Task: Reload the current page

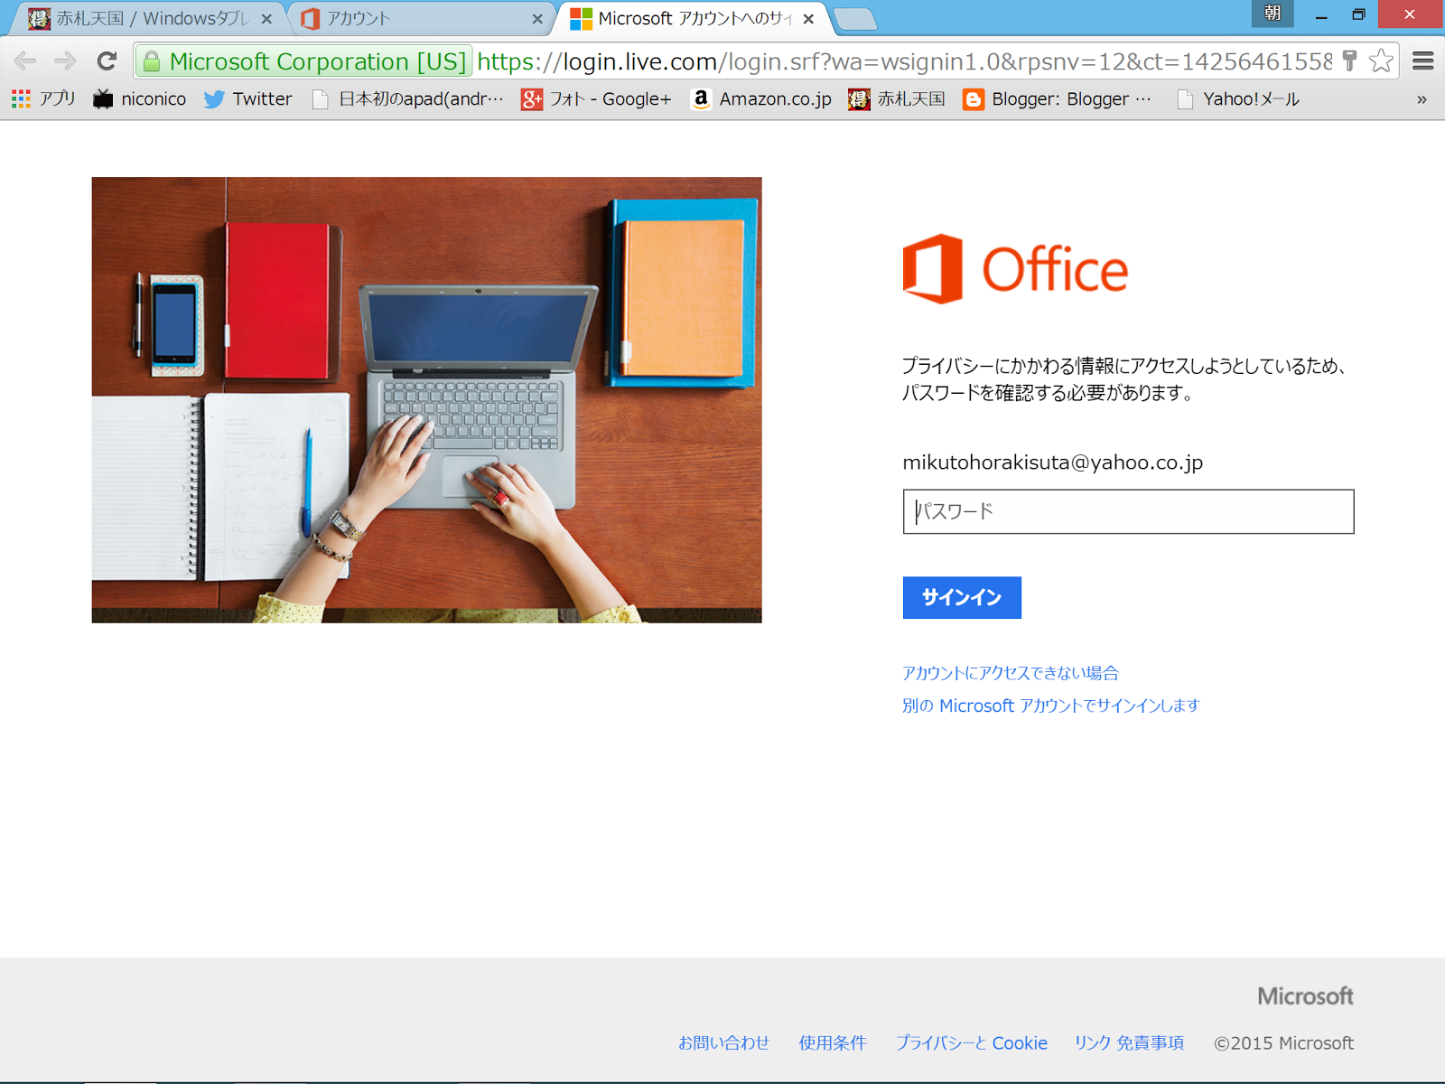Action: [107, 61]
